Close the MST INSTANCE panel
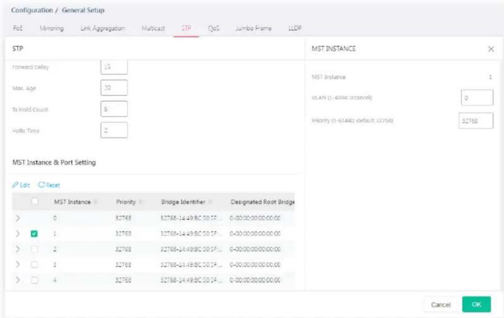 (x=491, y=49)
